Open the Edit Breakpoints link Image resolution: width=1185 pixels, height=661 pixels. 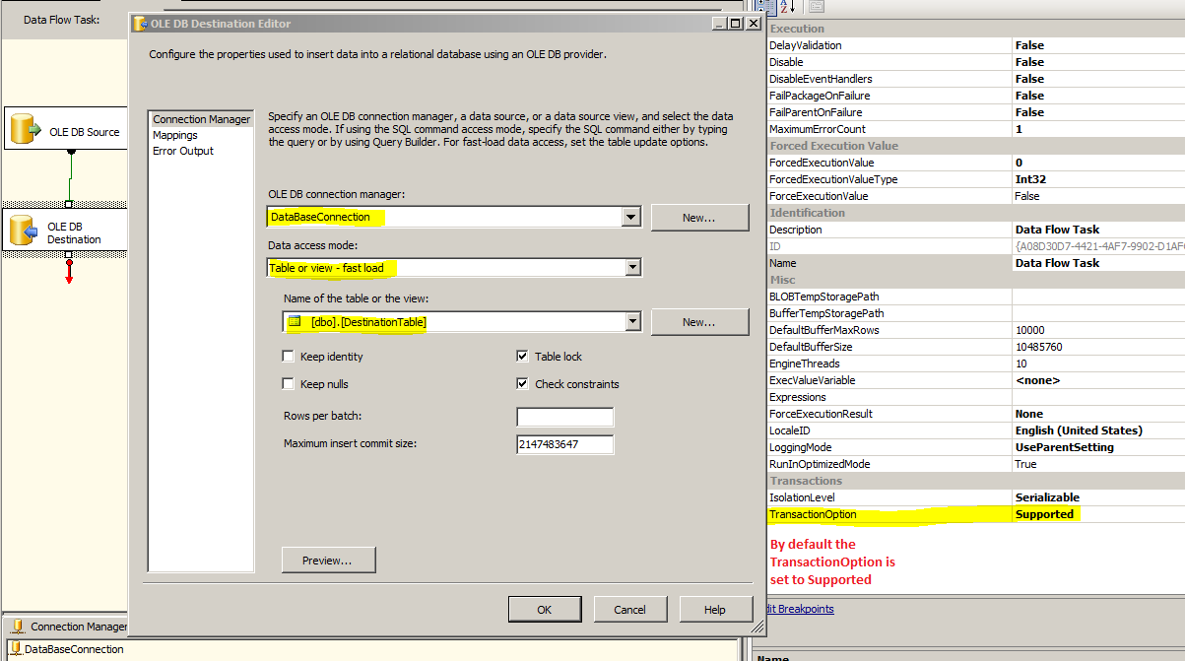(798, 608)
